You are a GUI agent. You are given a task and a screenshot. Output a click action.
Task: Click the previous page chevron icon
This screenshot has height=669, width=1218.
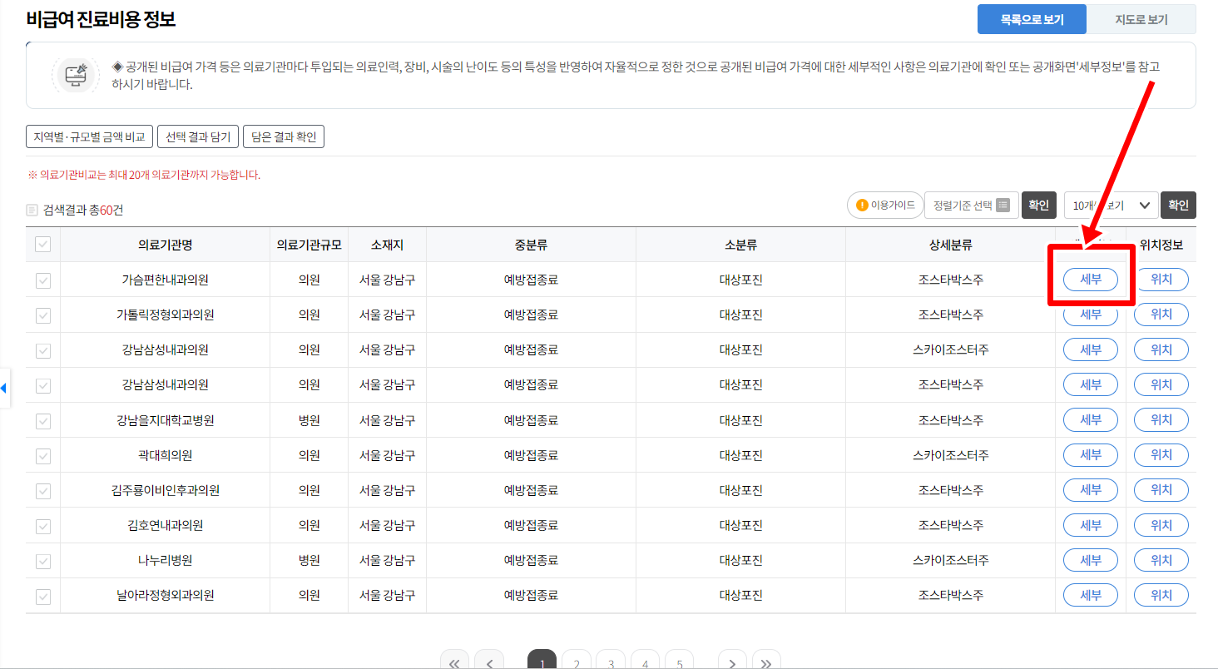489,662
